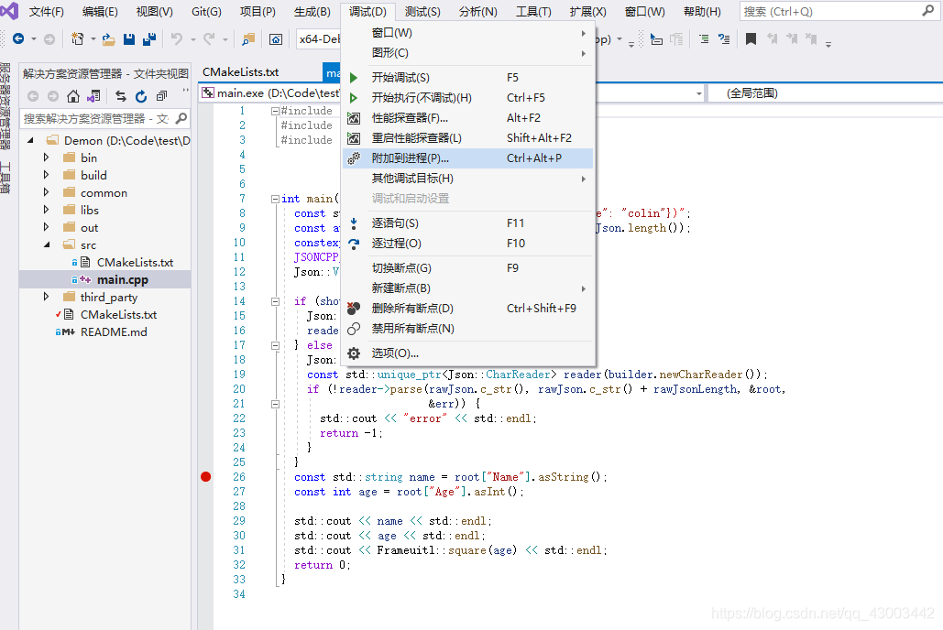The height and width of the screenshot is (630, 943).
Task: Choose 开始执行(不调试)(H) menu item
Action: [x=468, y=97]
